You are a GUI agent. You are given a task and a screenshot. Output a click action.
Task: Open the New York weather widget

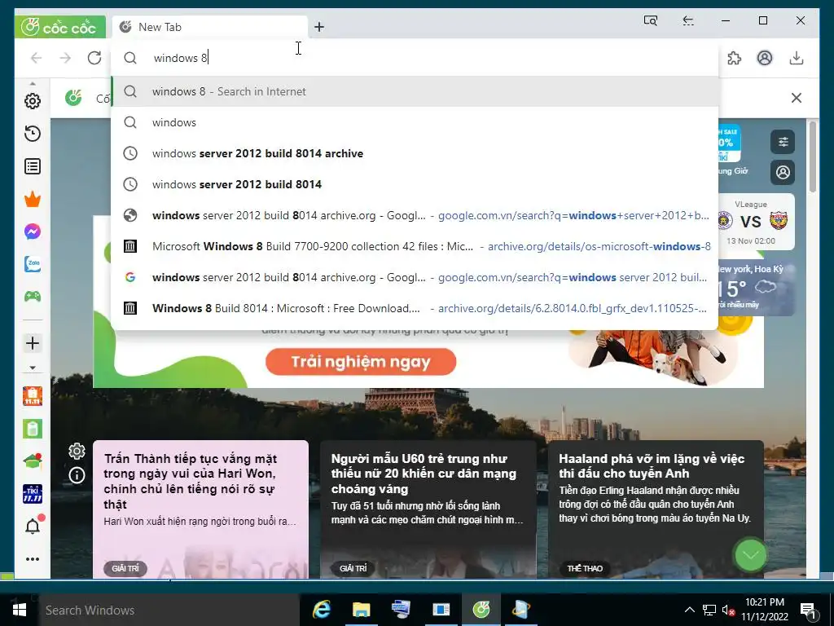(755, 288)
